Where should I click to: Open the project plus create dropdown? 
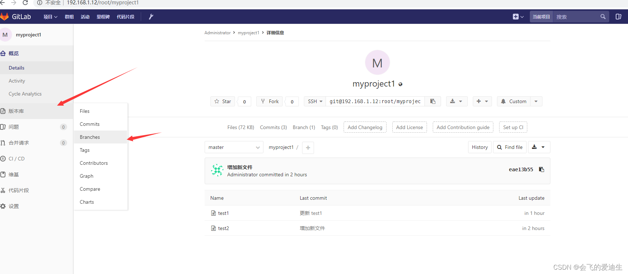pyautogui.click(x=483, y=101)
